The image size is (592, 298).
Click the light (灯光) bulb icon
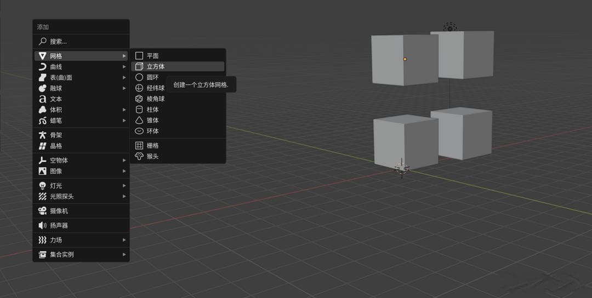42,186
